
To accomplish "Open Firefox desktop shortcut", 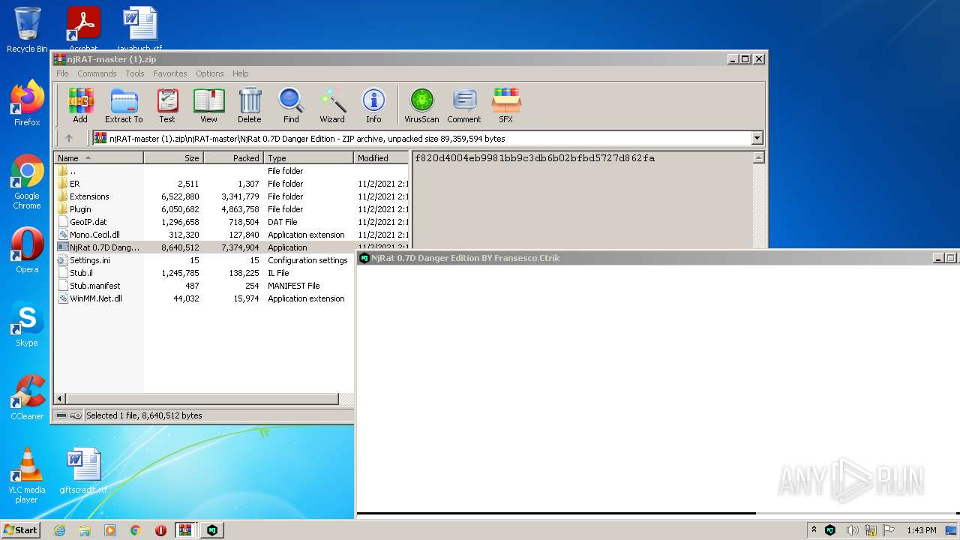I will pos(27,103).
